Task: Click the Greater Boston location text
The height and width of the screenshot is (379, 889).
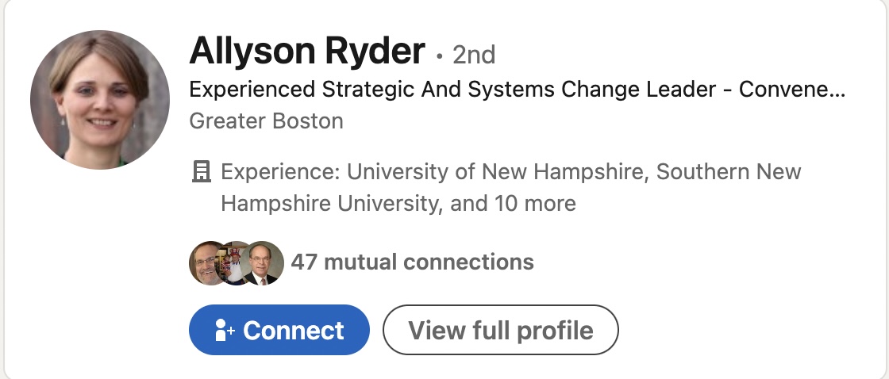Action: (267, 121)
